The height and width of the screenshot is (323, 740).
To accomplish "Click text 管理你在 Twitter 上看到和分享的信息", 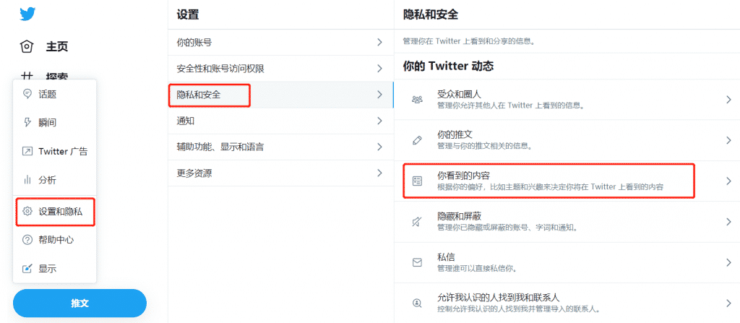I will point(469,41).
